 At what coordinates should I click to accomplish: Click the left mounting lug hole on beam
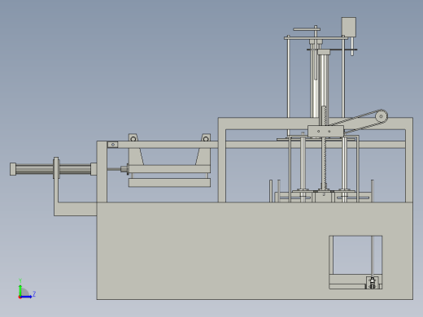(x=133, y=139)
